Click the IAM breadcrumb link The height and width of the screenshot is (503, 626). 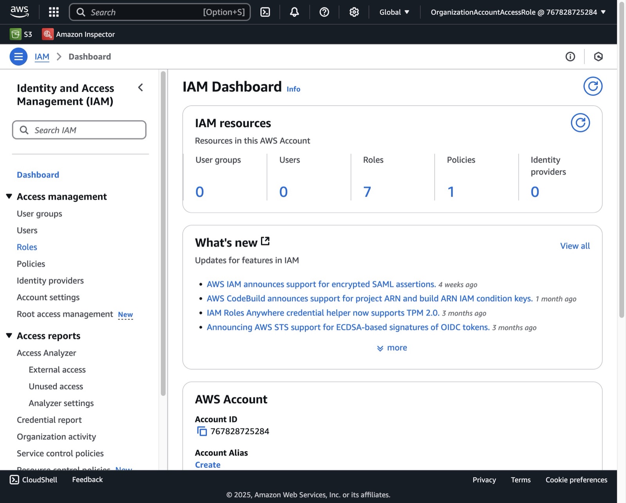[x=42, y=57]
